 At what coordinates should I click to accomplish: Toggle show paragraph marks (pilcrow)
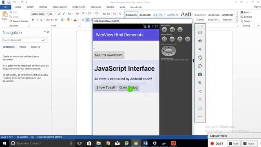click(x=120, y=14)
